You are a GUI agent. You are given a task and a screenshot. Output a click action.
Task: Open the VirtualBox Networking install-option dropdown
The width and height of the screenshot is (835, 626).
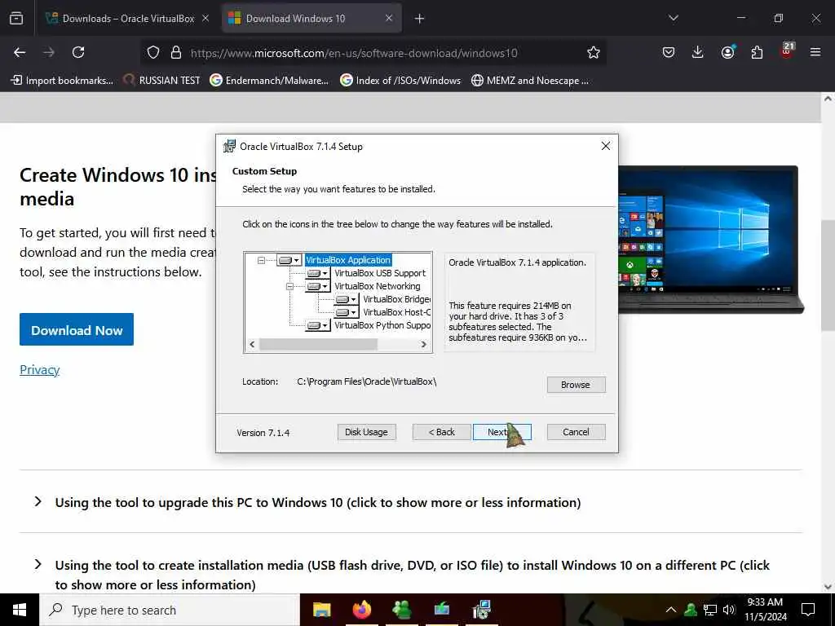317,286
